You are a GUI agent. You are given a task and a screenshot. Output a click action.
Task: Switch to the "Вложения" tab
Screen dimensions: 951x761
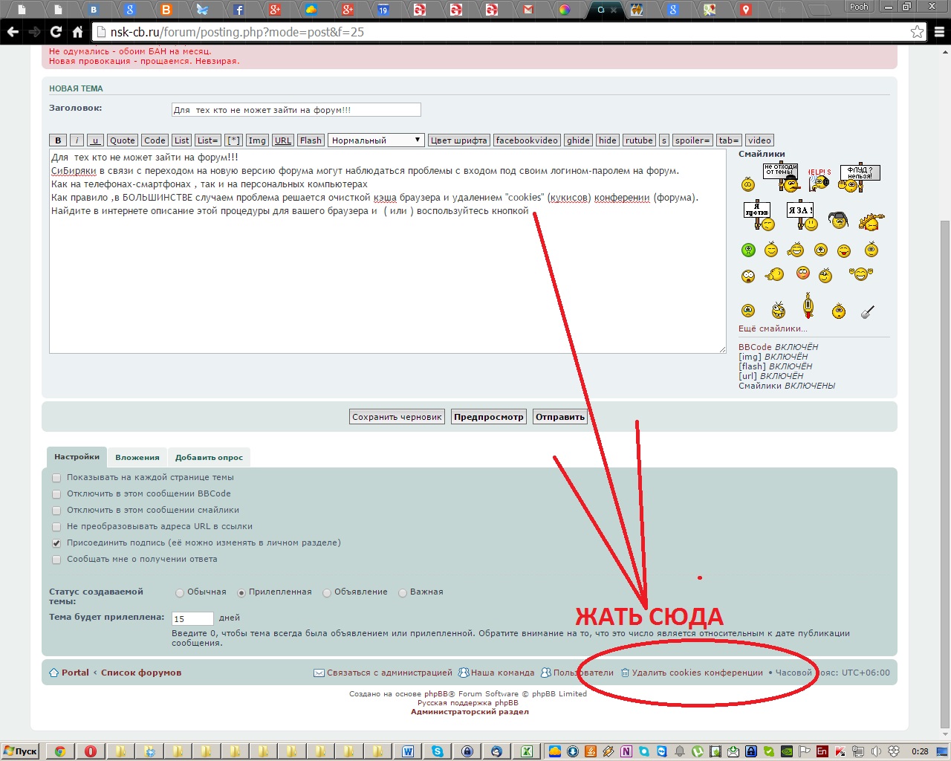tap(137, 458)
